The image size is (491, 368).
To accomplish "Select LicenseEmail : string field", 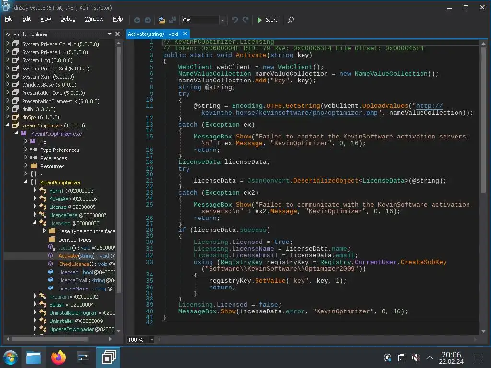I will 86,280.
